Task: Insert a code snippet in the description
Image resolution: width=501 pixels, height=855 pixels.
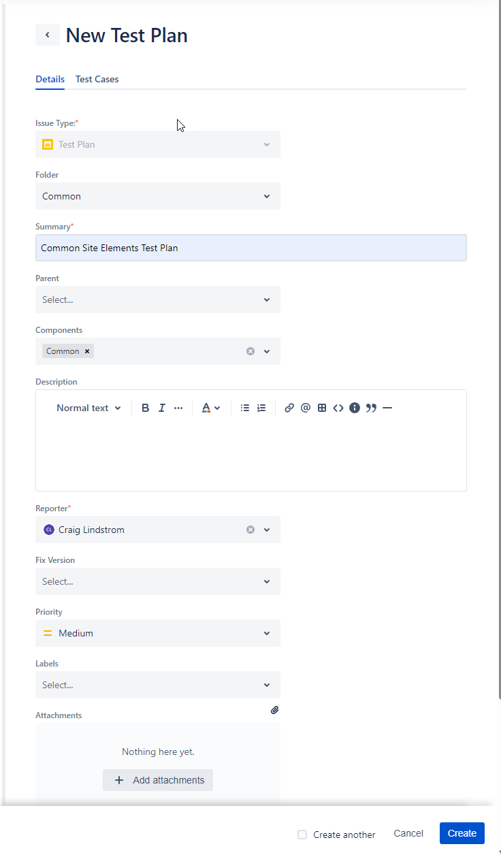Action: [x=338, y=407]
